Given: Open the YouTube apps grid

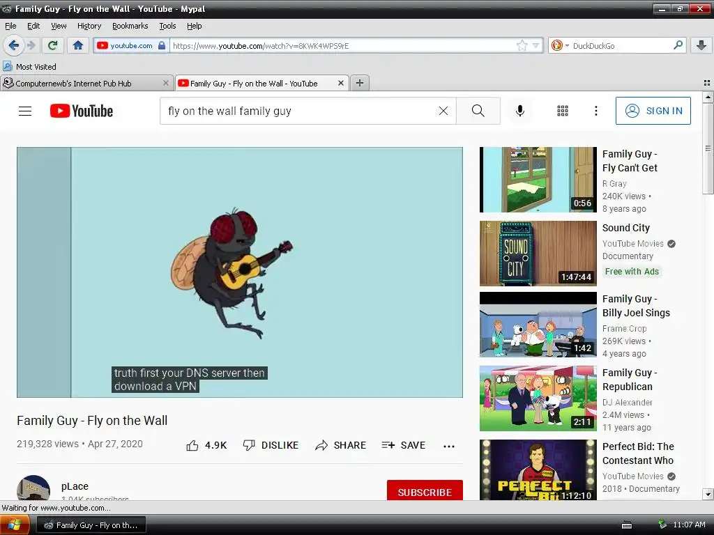Looking at the screenshot, I should tap(563, 111).
